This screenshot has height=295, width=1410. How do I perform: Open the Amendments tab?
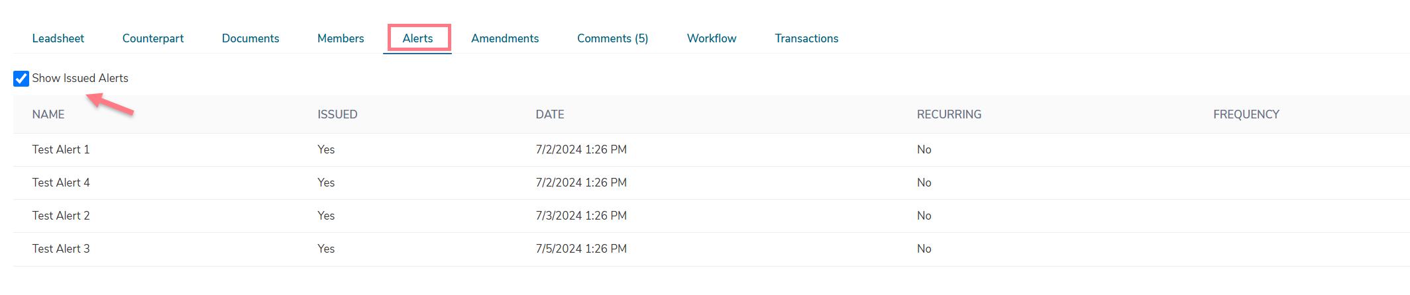click(x=505, y=38)
